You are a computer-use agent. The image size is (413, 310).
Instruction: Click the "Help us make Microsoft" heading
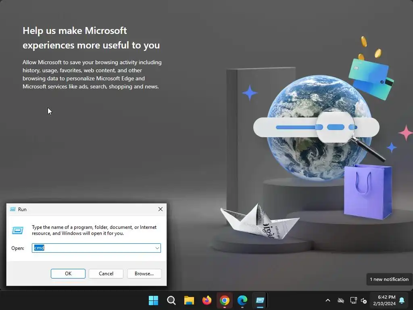point(91,38)
